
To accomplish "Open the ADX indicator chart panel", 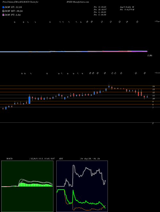I will (x=82, y=186).
